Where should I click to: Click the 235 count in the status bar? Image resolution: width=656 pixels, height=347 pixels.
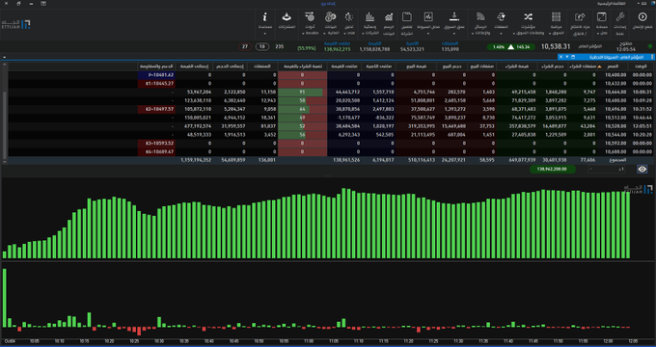[x=280, y=47]
